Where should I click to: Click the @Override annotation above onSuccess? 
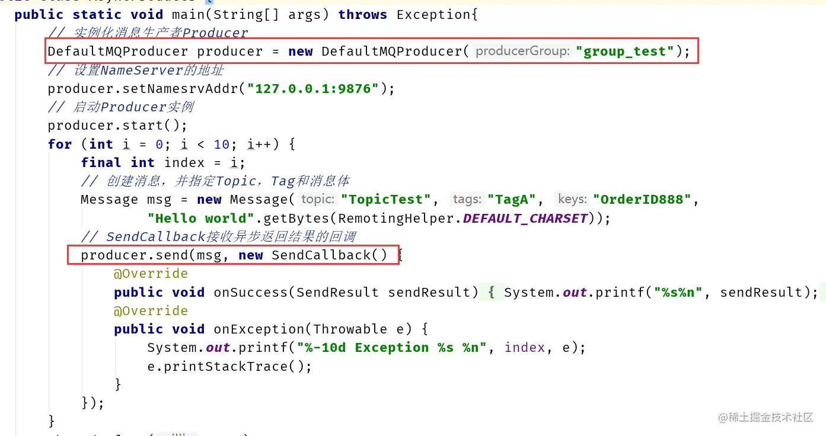tap(151, 273)
